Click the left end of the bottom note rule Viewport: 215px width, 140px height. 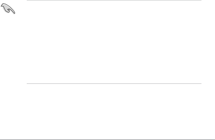pos(28,84)
